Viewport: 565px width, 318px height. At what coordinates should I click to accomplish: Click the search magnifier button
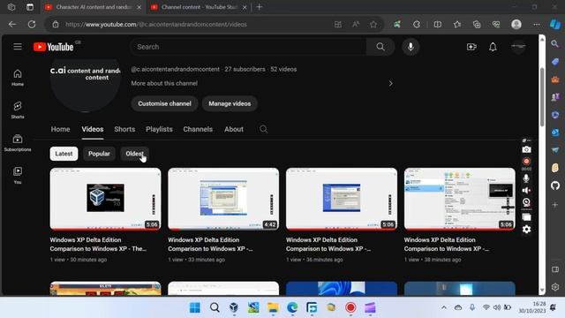380,47
